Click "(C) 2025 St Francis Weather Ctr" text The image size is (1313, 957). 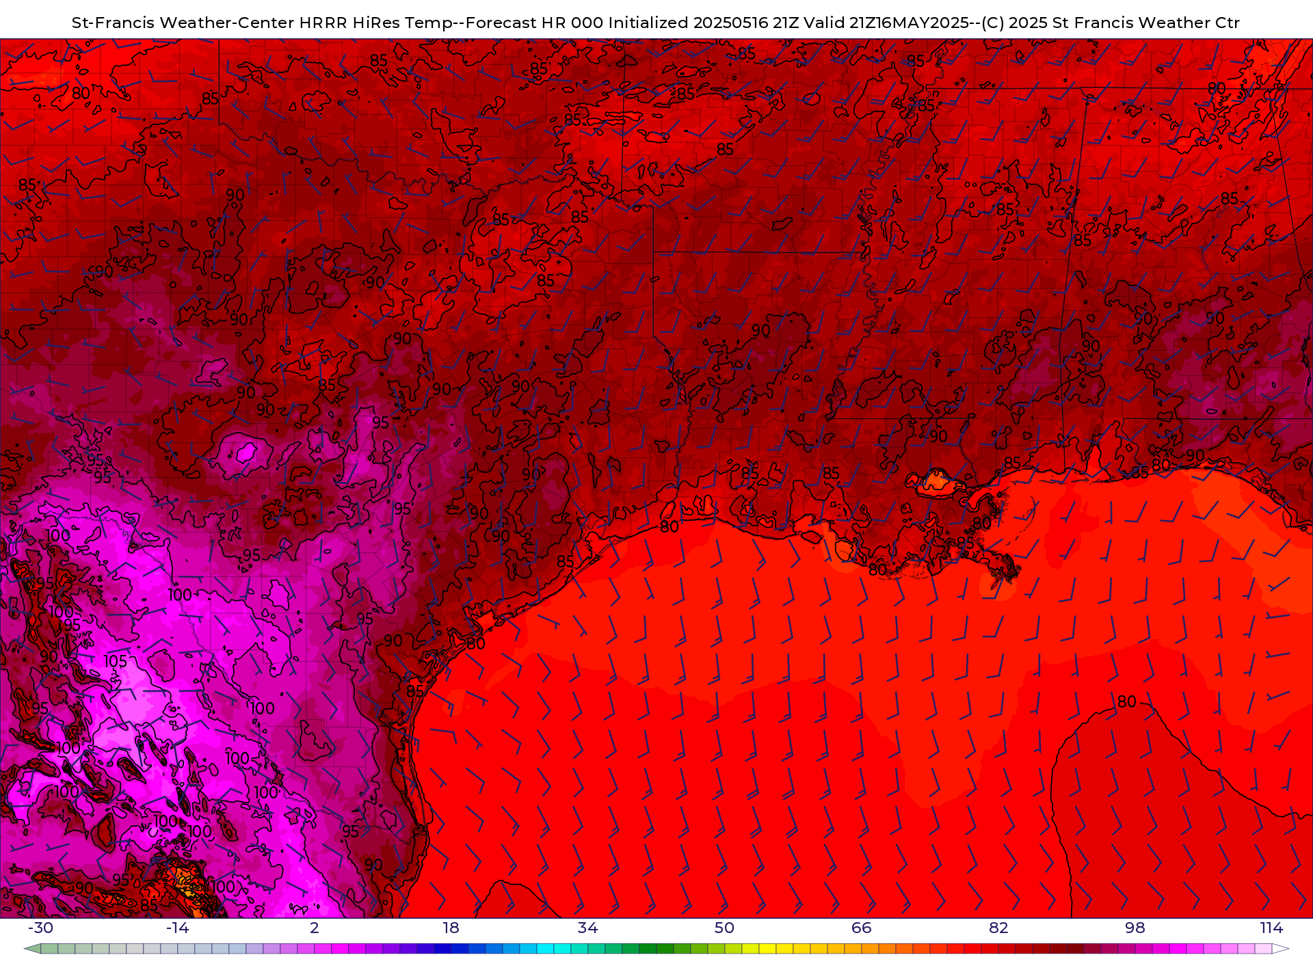(x=1111, y=23)
